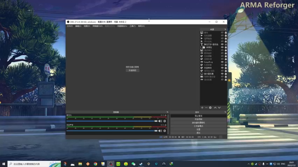The image size is (298, 167).
Task: Click the ENG input language indicator
Action: [x=283, y=164]
